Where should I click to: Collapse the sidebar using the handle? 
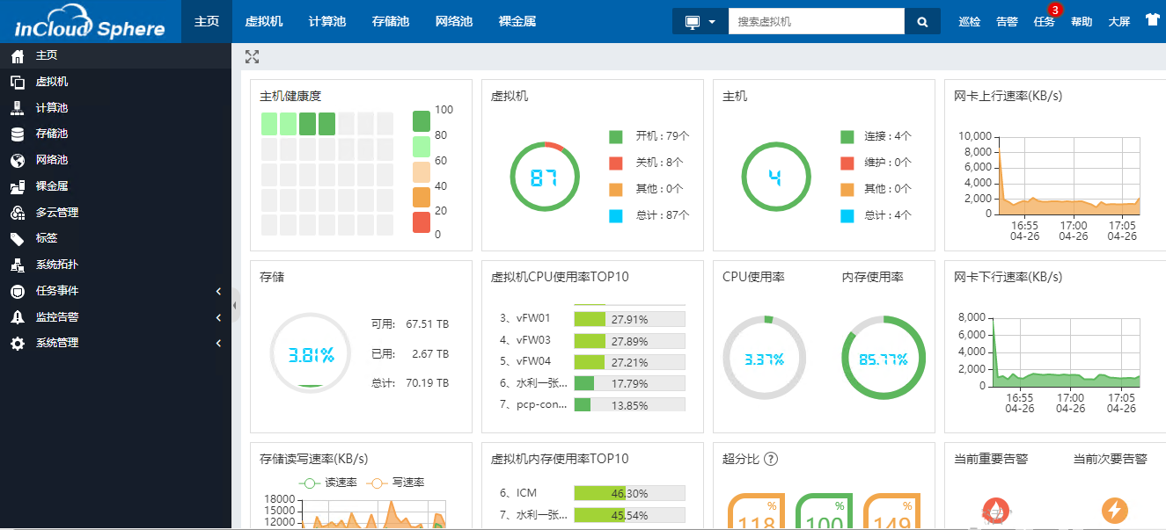pyautogui.click(x=235, y=305)
